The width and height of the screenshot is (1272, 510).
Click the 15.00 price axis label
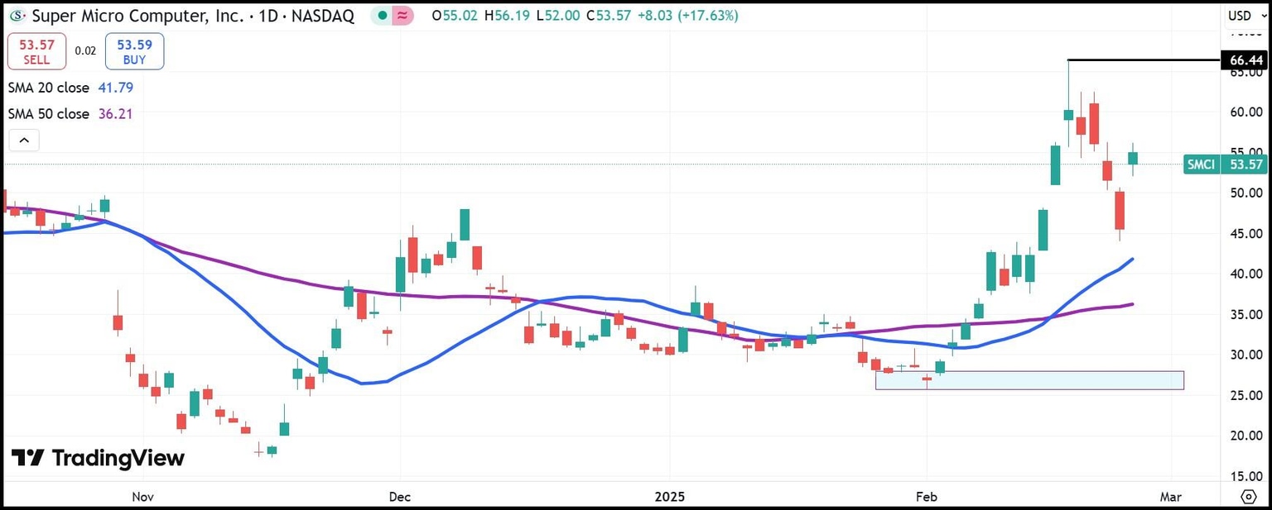click(1245, 477)
